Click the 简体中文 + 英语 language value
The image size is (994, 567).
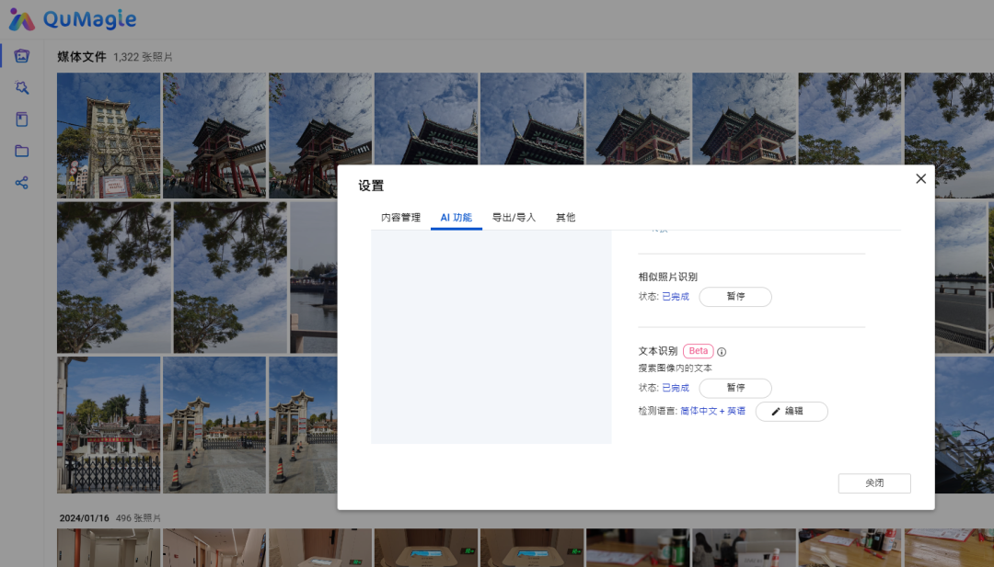(712, 411)
